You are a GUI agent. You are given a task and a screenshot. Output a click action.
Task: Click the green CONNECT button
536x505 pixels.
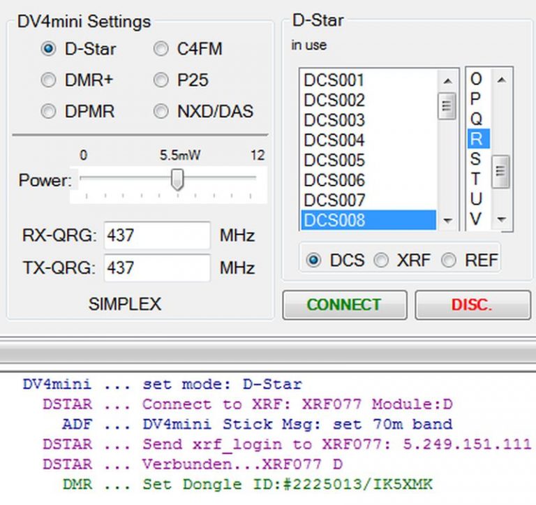345,305
